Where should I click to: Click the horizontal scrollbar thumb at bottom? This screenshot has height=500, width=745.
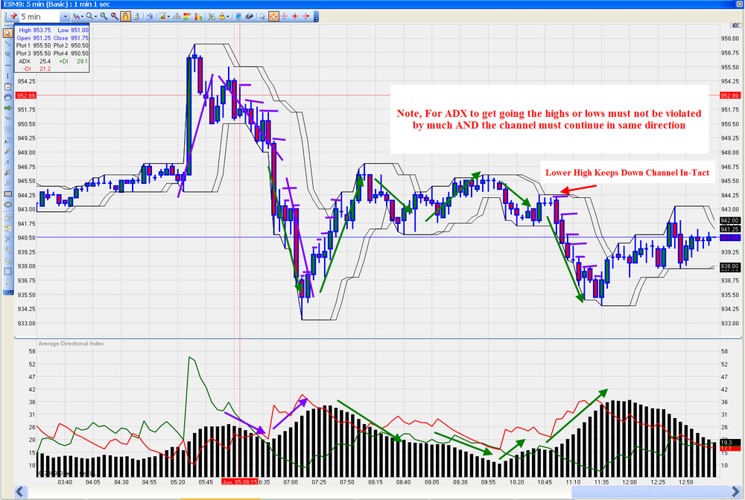(x=650, y=492)
